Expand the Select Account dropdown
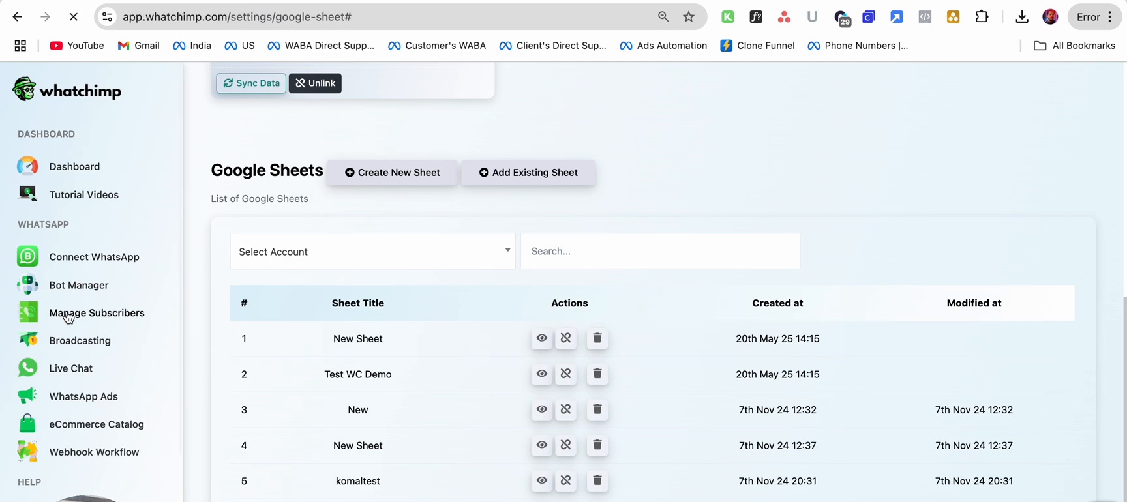This screenshot has height=502, width=1127. pyautogui.click(x=372, y=252)
